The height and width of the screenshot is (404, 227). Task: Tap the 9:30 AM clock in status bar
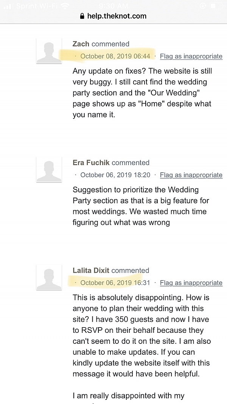(113, 6)
